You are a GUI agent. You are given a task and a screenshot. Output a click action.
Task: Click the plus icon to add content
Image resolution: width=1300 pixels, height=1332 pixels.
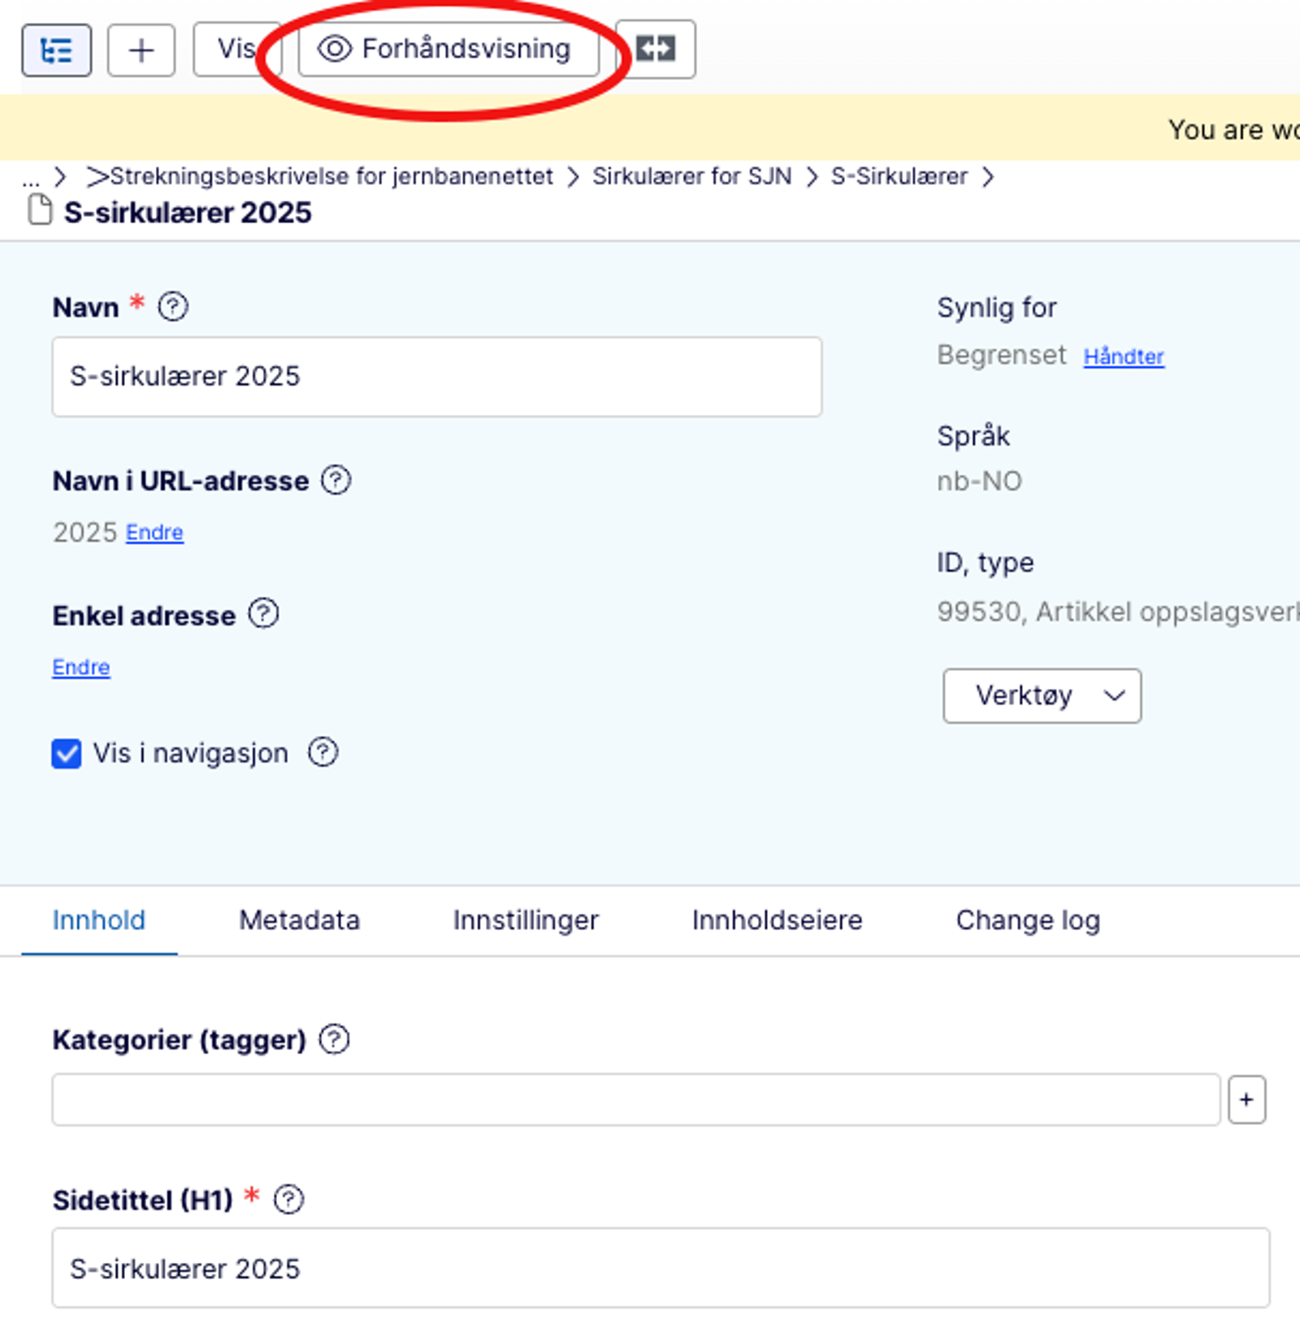[141, 50]
